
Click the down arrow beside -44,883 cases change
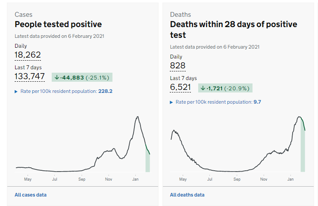pyautogui.click(x=56, y=77)
